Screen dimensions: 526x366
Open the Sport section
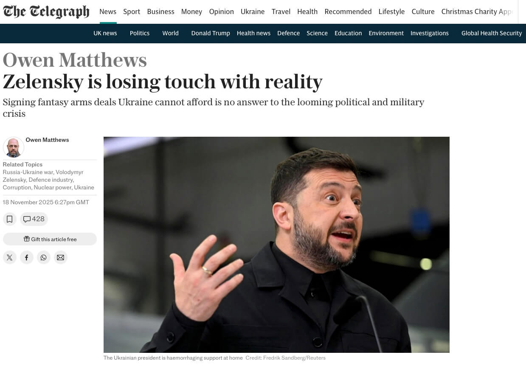(132, 11)
